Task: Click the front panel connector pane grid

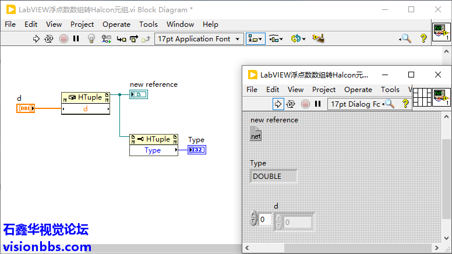Action: [x=421, y=97]
